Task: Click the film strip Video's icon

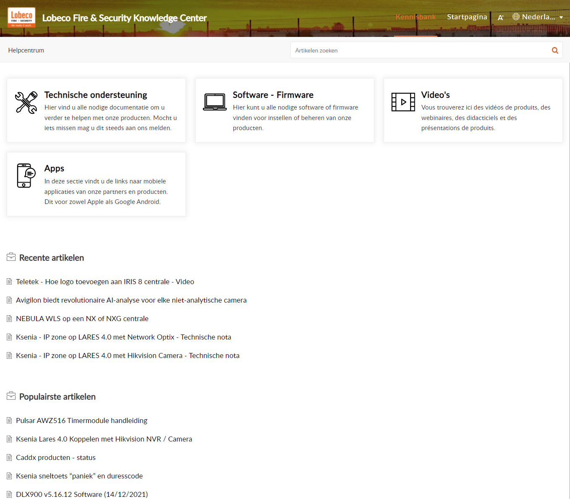Action: pos(403,102)
